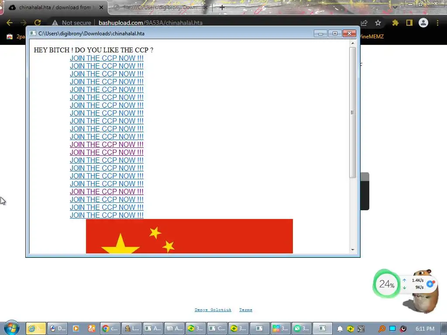This screenshot has height=335, width=447.
Task: Open the Terms link
Action: point(246,310)
